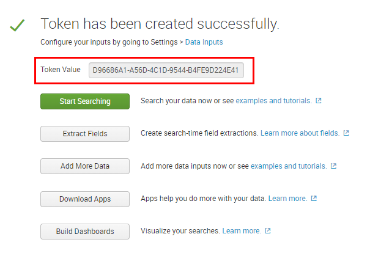Click external link icon in Build Dashboards row

coord(268,232)
